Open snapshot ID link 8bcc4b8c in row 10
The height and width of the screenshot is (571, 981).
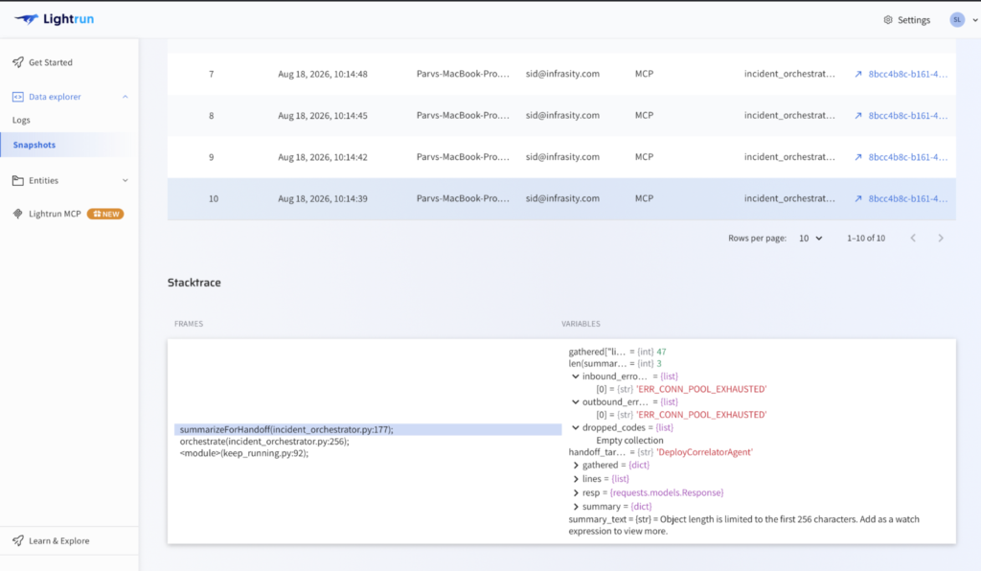(x=908, y=198)
